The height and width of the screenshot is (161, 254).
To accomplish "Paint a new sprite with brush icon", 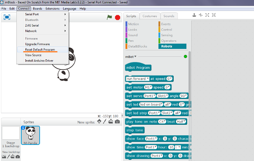I will point(105,121).
